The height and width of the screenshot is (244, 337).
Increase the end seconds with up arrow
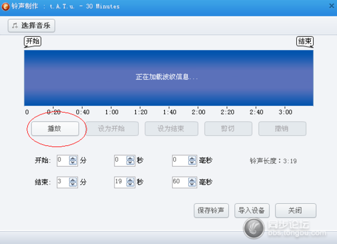(130, 180)
